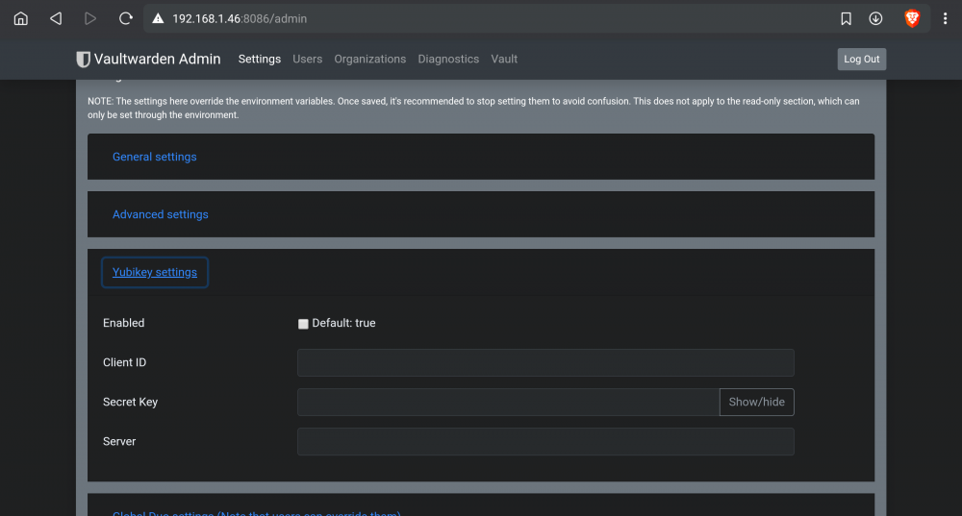Viewport: 962px width, 516px height.
Task: Click the Log Out button
Action: point(861,59)
